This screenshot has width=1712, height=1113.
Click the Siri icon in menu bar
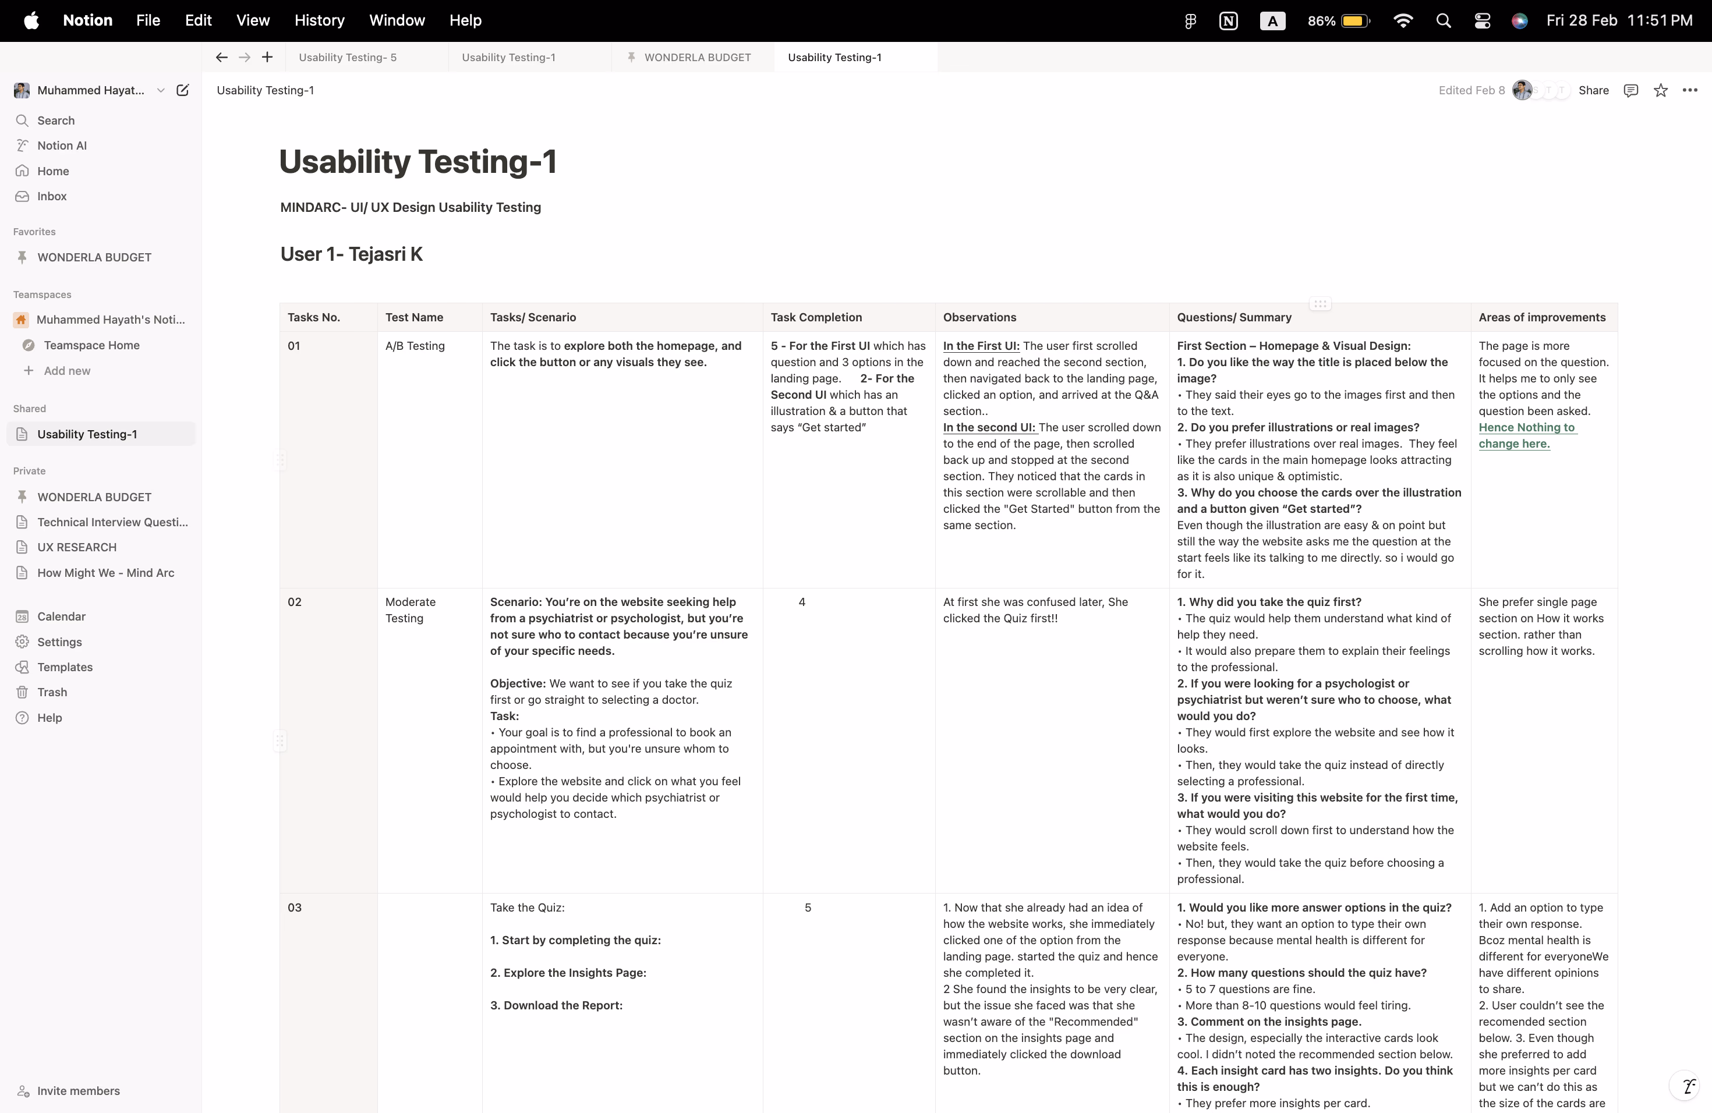[1519, 21]
